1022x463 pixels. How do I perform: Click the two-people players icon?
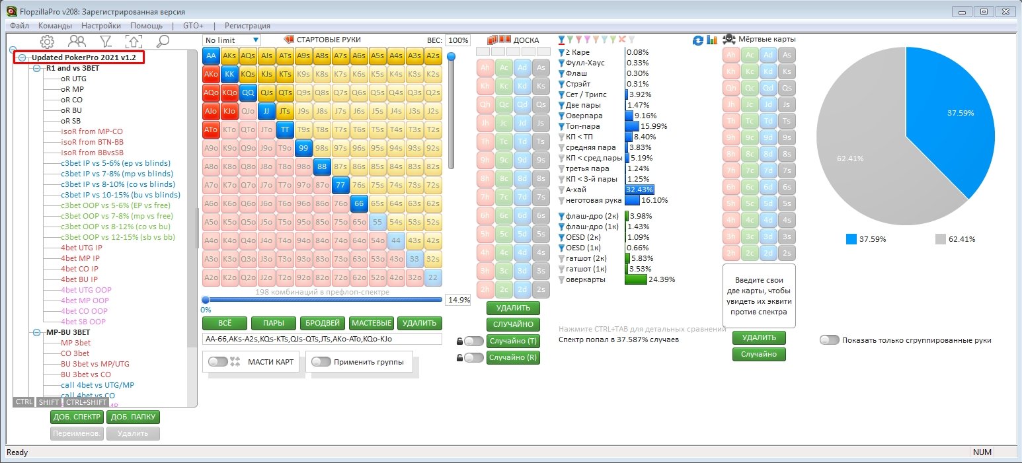(77, 42)
